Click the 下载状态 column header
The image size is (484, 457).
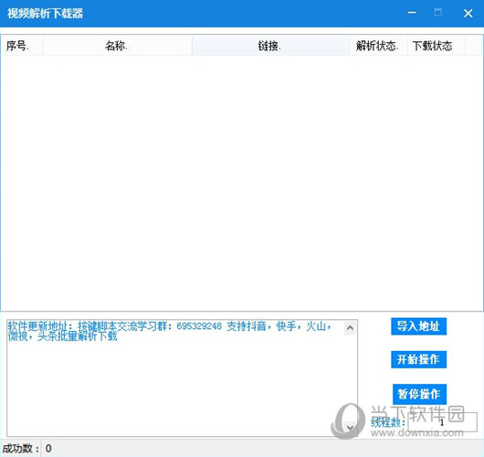(x=437, y=46)
